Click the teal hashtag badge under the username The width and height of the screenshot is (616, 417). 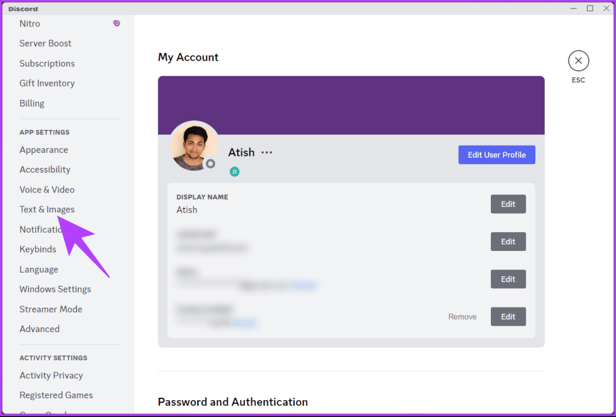click(x=235, y=171)
